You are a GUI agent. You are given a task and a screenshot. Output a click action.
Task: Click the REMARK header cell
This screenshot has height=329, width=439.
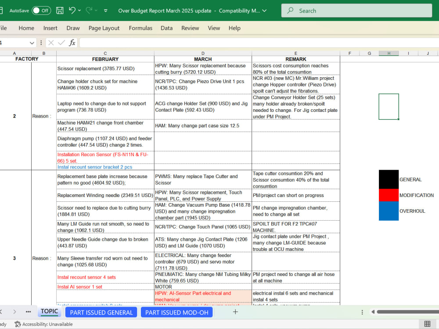pos(296,59)
